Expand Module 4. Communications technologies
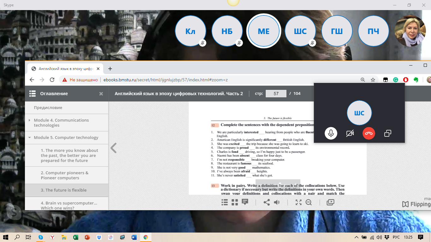 30,120
